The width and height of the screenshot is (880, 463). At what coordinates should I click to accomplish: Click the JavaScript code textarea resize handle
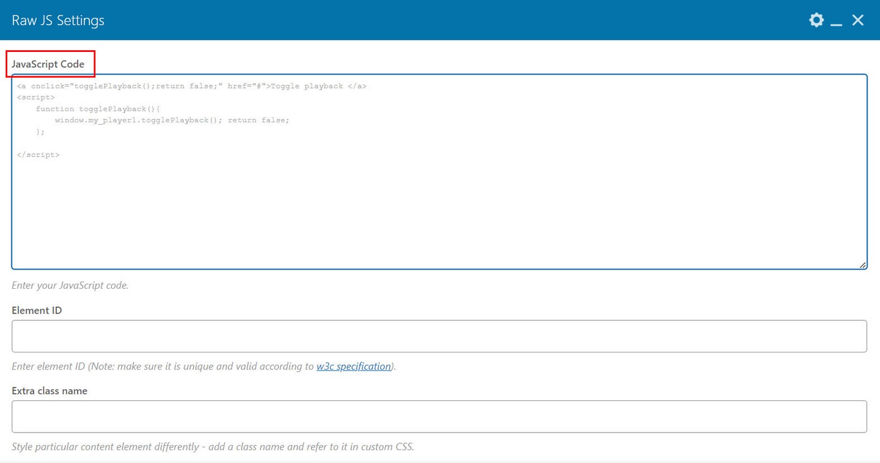863,264
